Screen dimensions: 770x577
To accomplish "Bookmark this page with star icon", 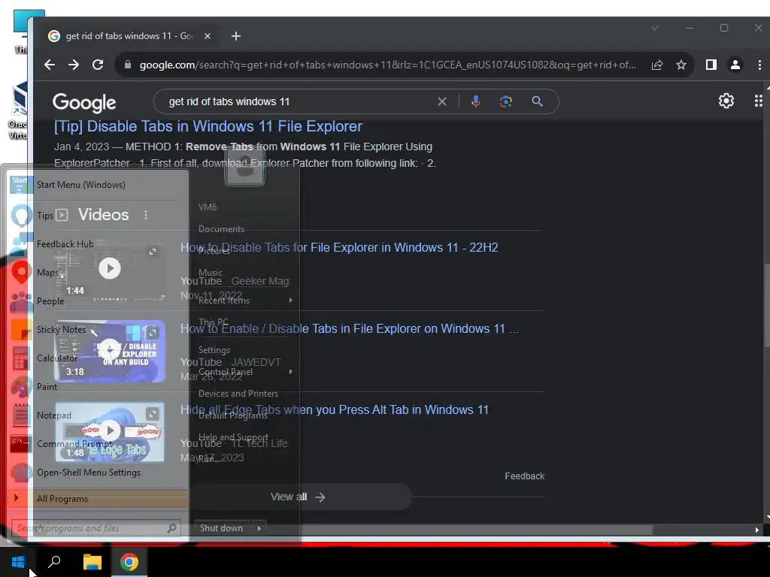I will coord(681,65).
